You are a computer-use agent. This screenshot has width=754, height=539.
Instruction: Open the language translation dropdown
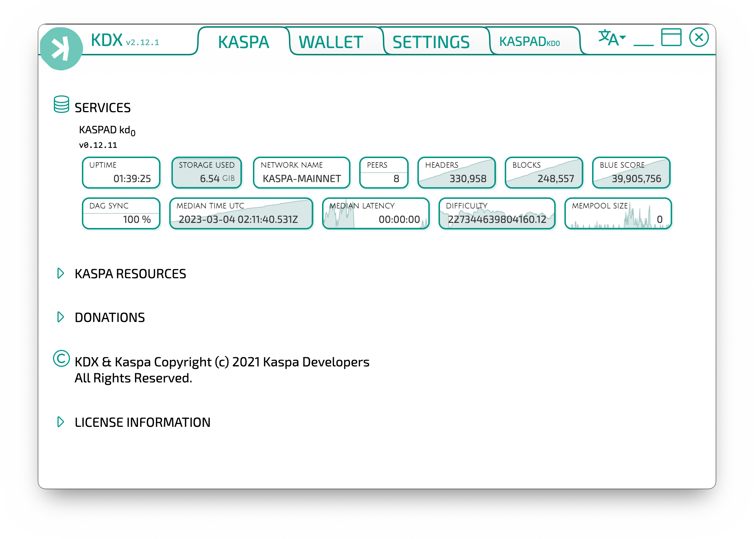(x=612, y=38)
